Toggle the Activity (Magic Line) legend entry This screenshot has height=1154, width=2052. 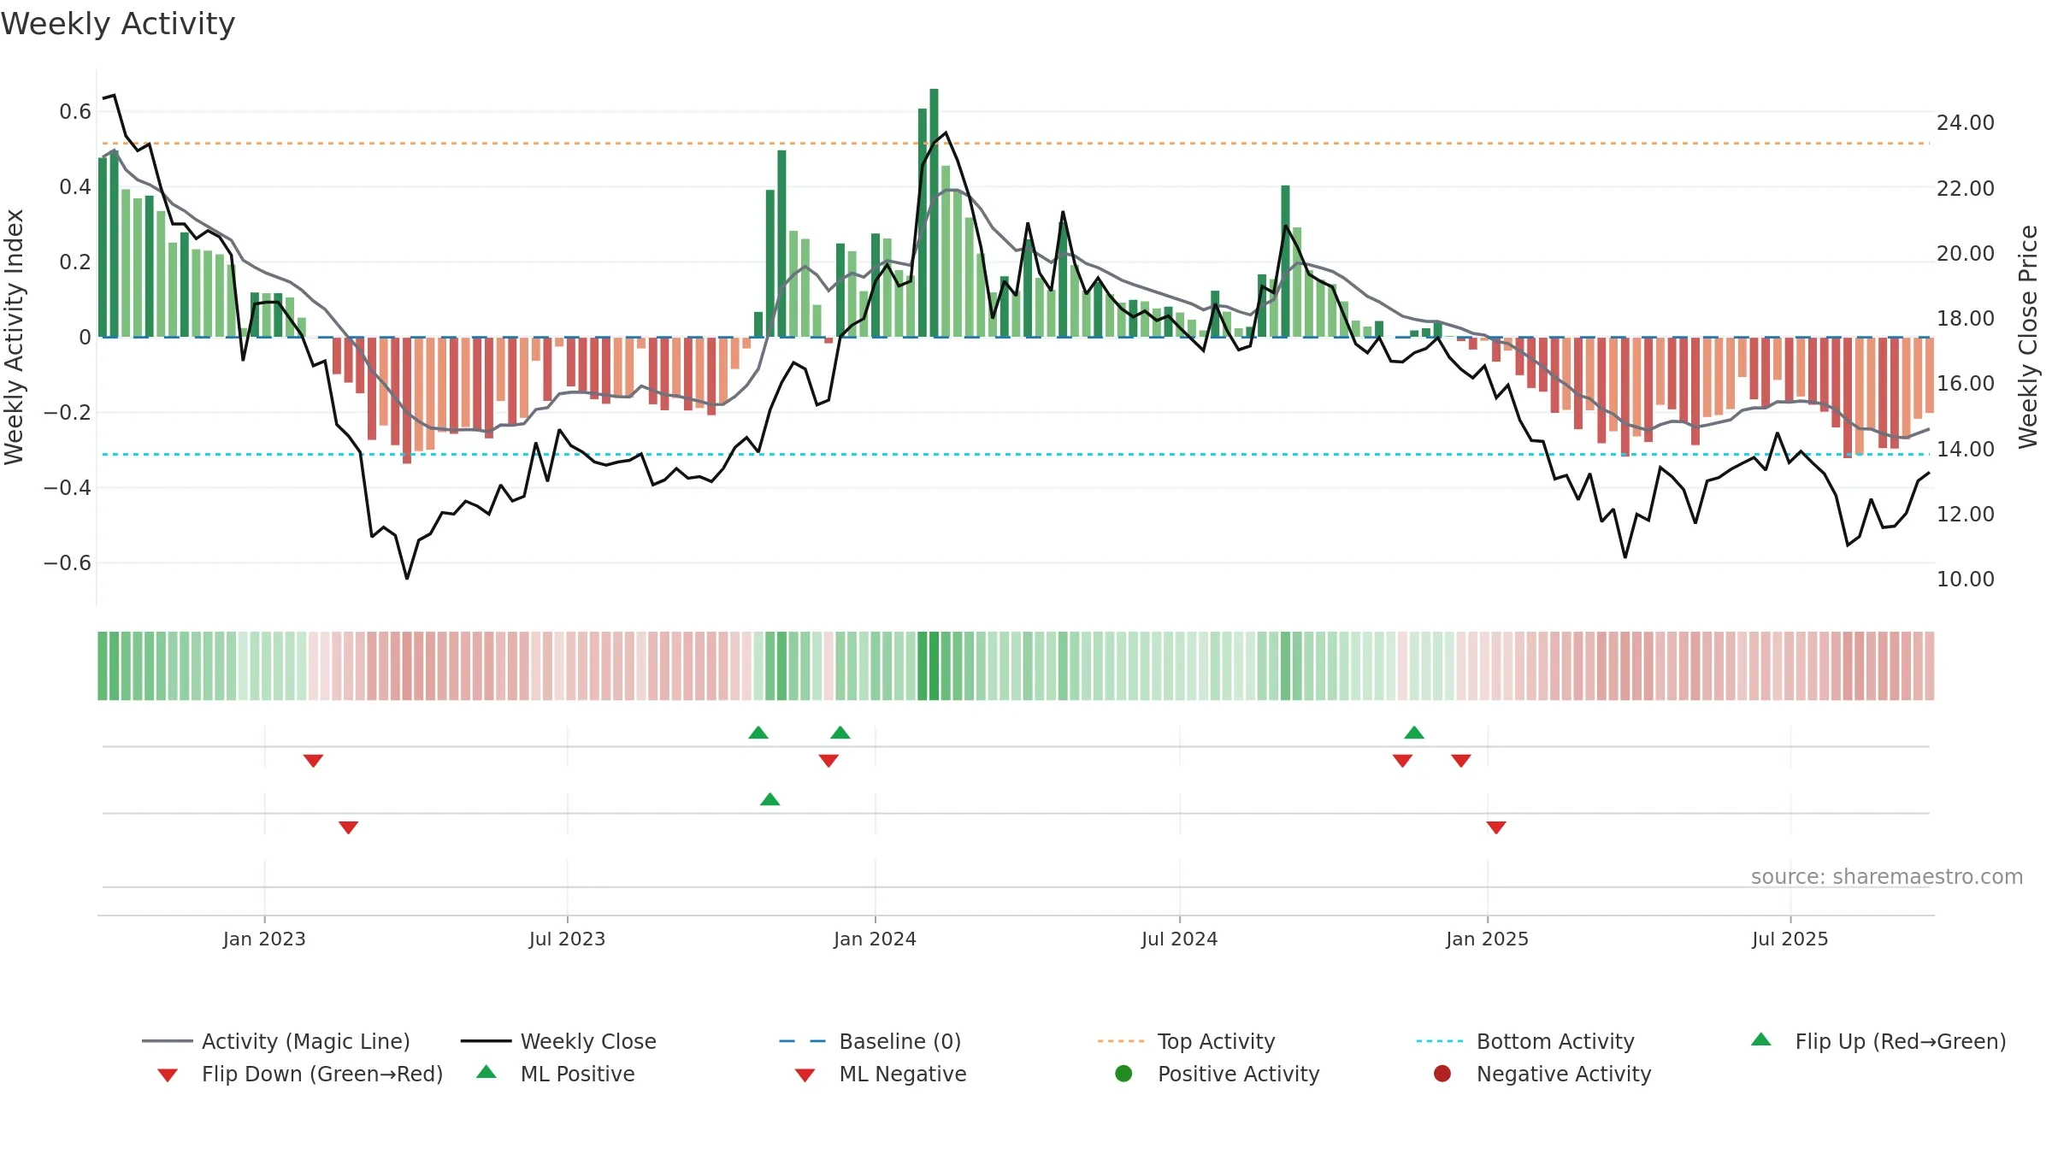(x=276, y=1041)
